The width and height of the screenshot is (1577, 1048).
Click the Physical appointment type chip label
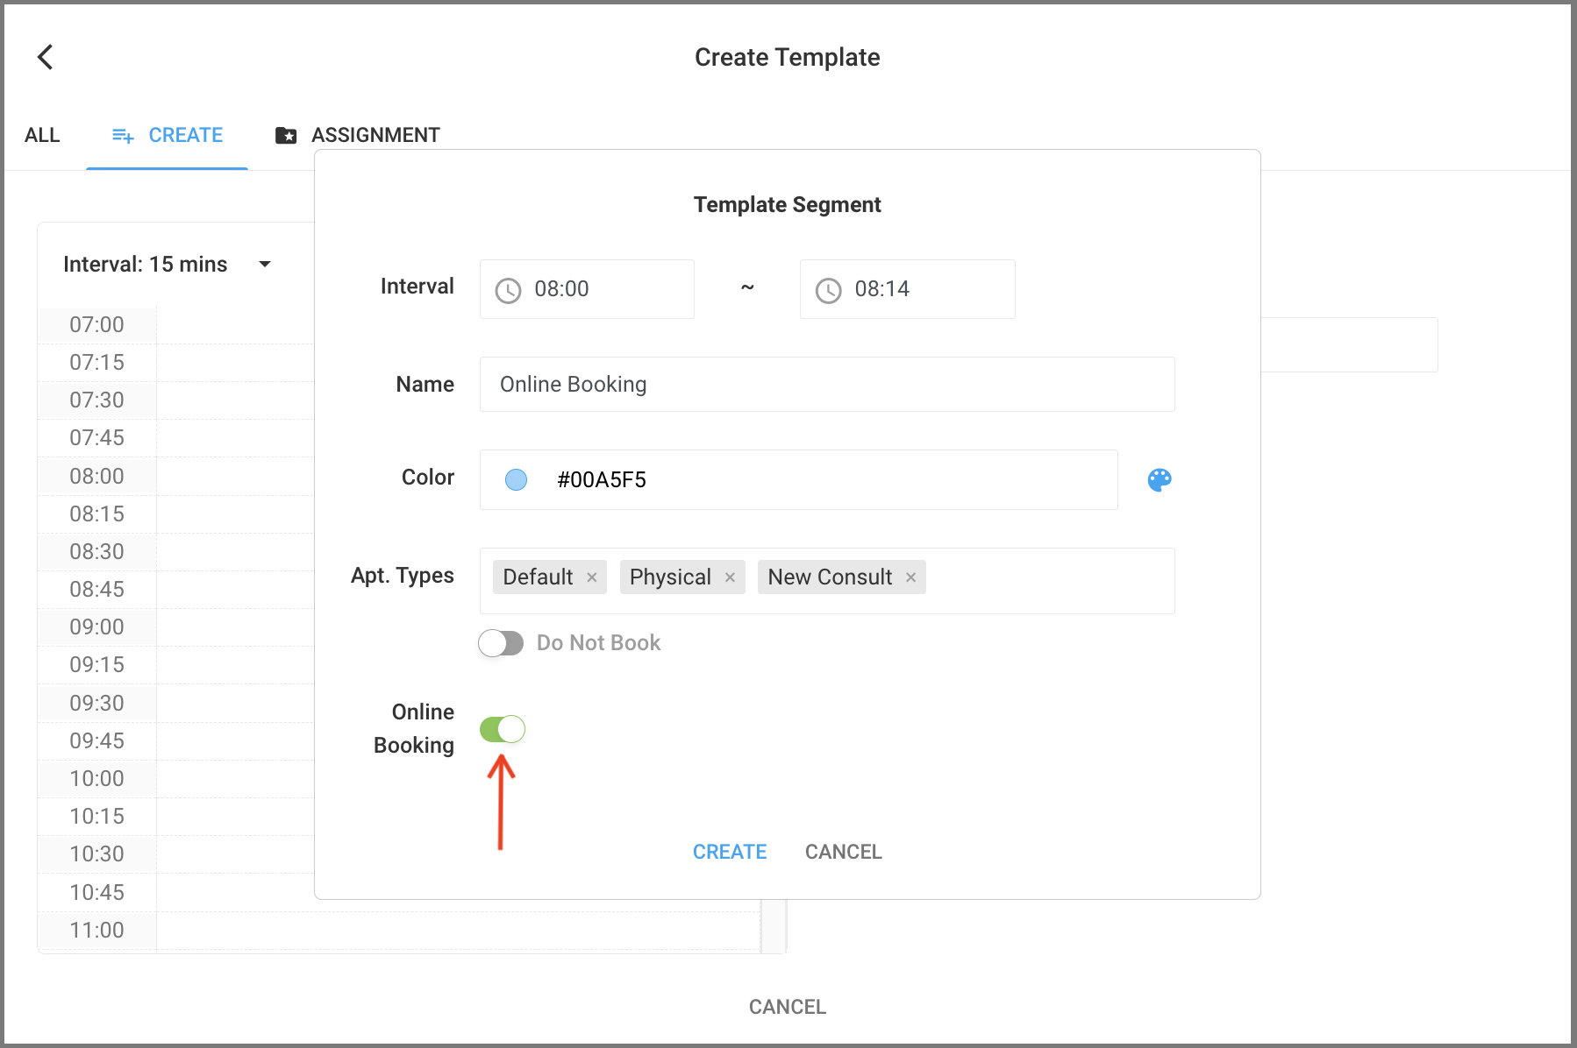click(x=670, y=577)
